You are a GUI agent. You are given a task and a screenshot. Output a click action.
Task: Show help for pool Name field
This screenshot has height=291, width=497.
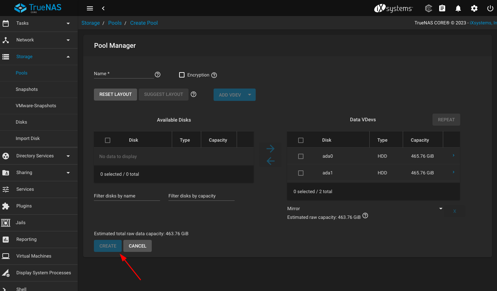pyautogui.click(x=158, y=75)
